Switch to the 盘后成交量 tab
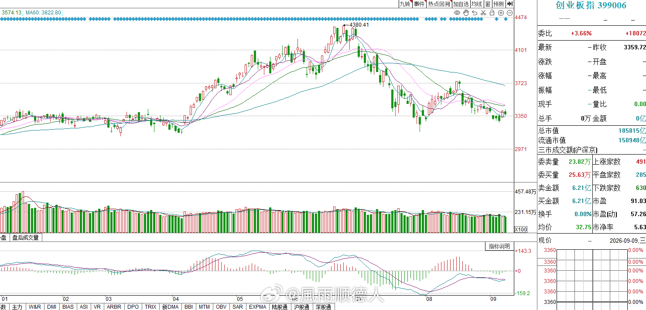 click(25, 238)
